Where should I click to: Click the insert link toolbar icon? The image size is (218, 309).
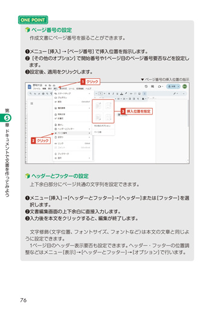coord(131,94)
